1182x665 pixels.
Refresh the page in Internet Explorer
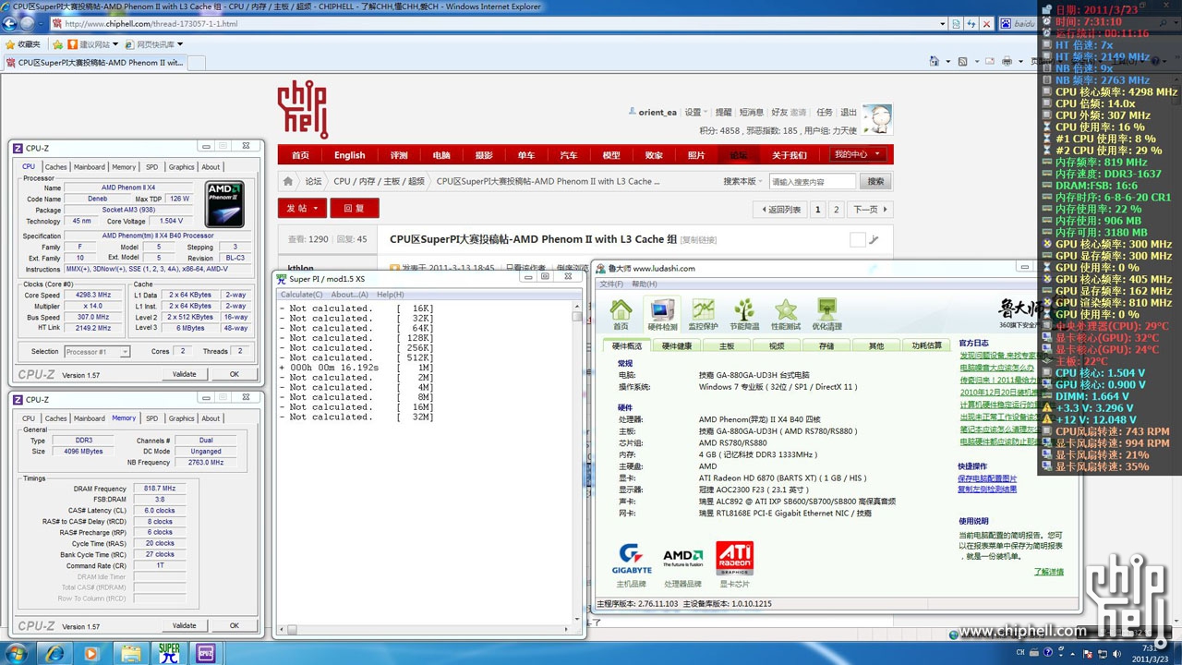pos(969,24)
